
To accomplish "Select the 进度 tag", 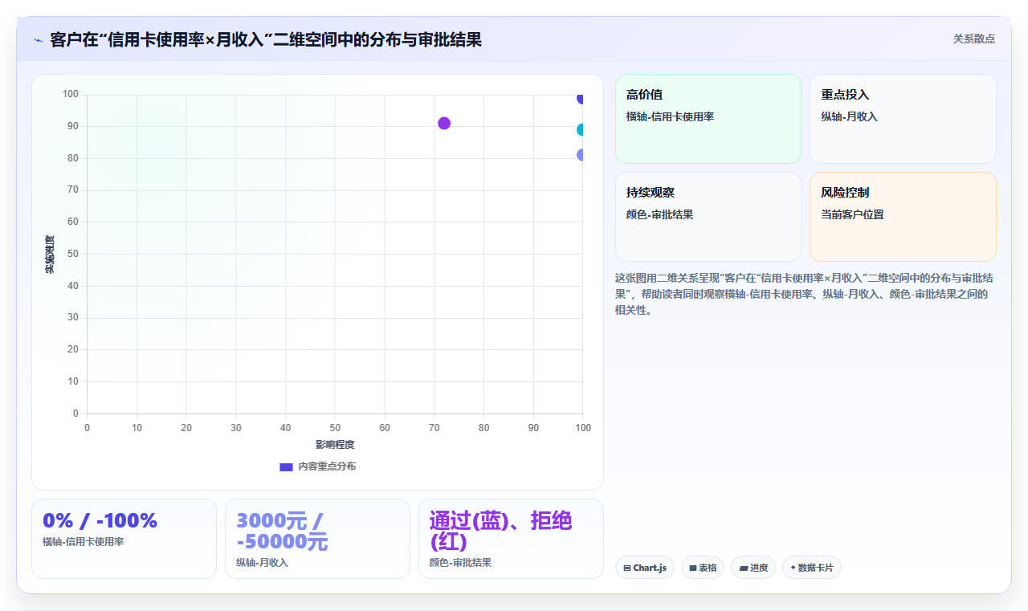I will point(753,568).
